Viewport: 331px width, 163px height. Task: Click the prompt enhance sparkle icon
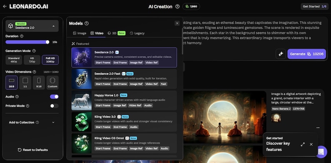pos(281,54)
